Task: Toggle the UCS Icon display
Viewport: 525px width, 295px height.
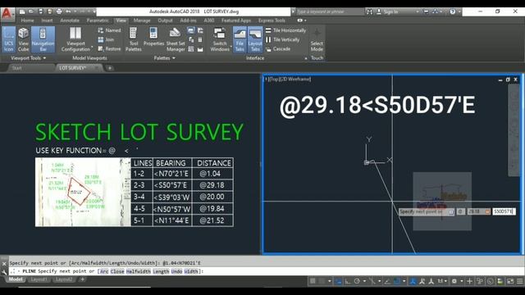Action: coord(8,39)
